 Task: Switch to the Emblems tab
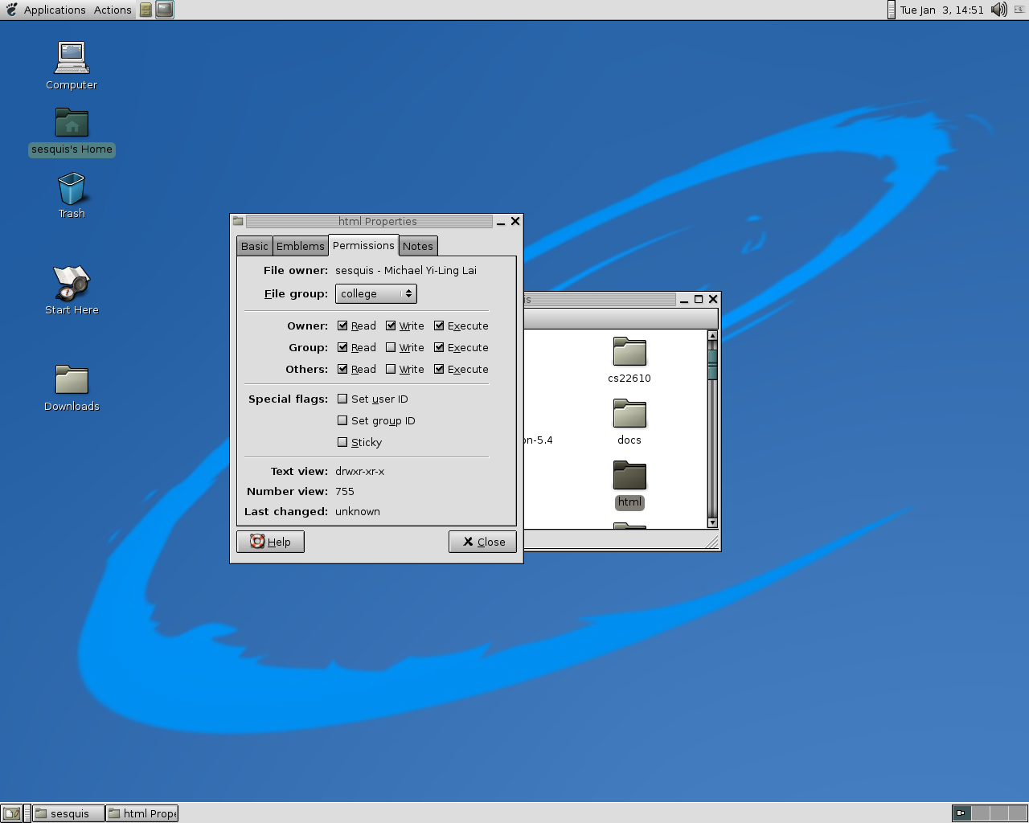(x=300, y=247)
